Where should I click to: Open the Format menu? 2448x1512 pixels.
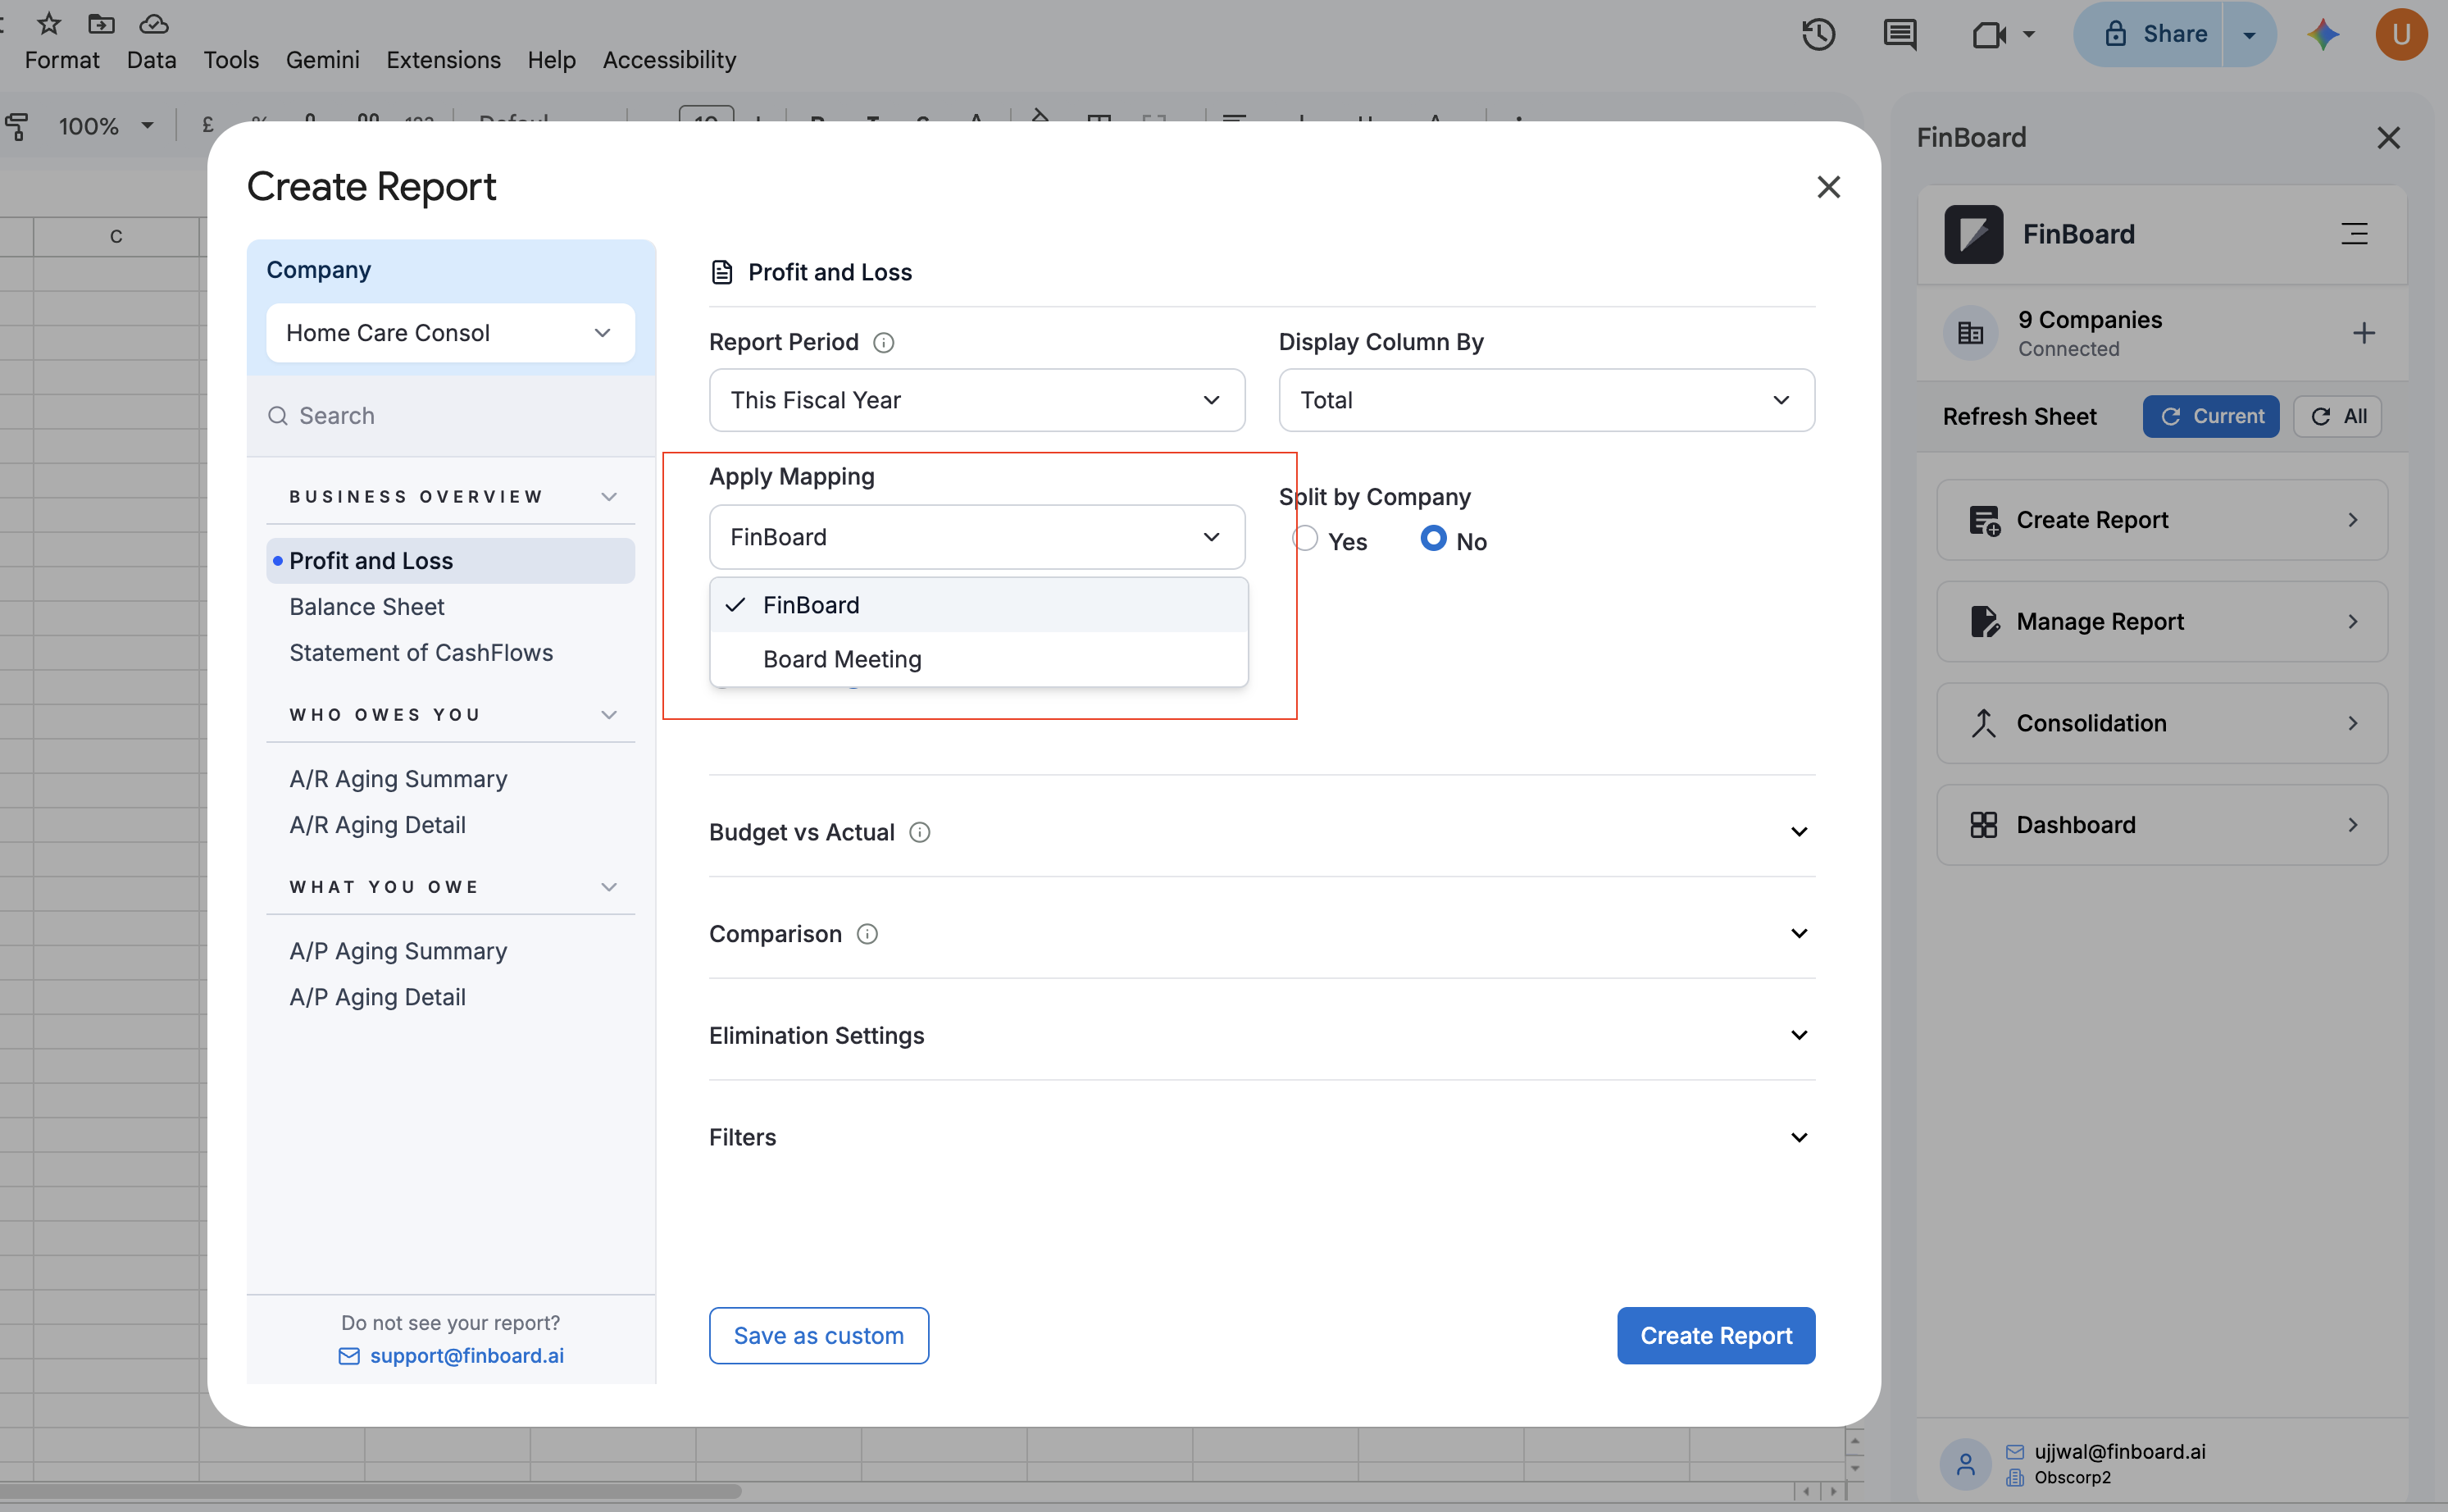(62, 60)
